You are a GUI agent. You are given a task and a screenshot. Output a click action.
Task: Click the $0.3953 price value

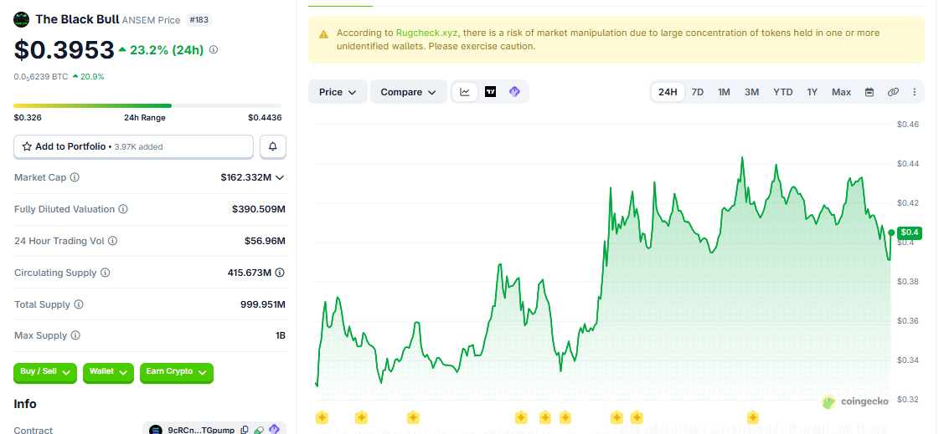pos(64,49)
